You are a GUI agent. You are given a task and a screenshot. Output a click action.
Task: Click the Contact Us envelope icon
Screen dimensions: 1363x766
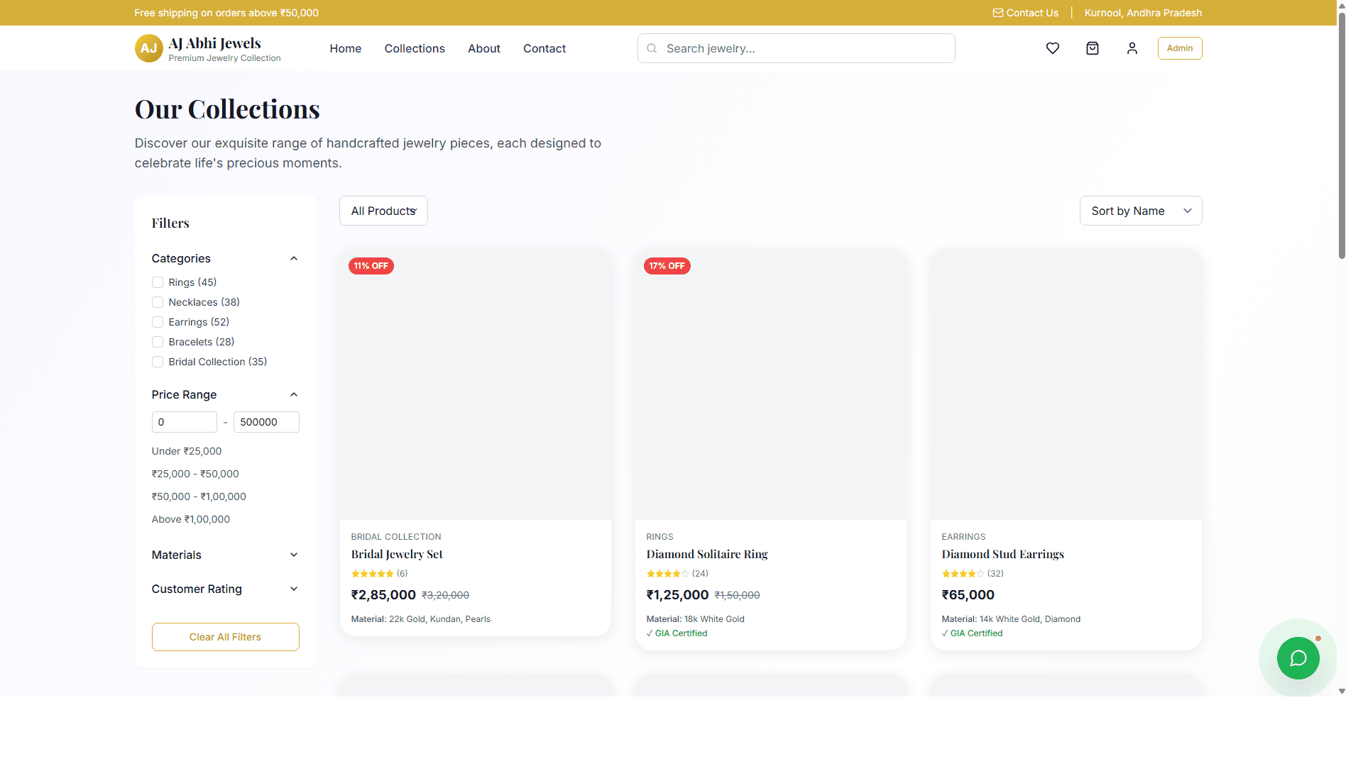997,13
